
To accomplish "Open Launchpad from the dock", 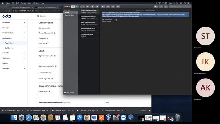I will [x=21, y=117].
